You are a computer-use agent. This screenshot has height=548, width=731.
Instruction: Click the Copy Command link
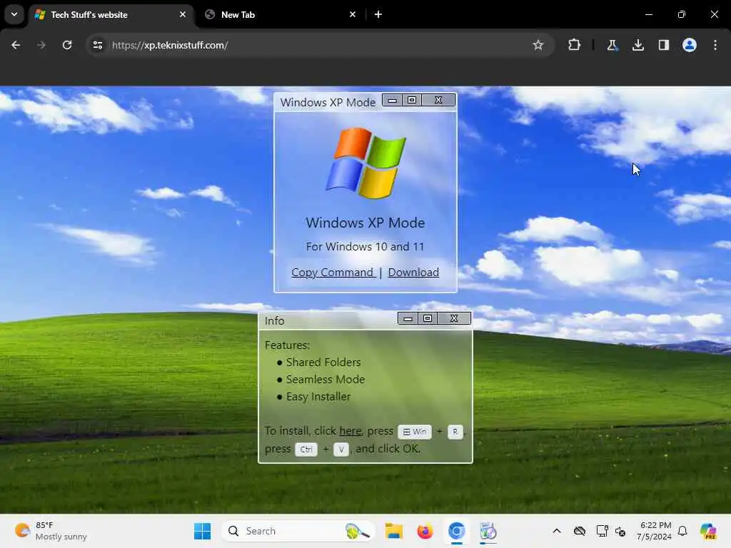[333, 272]
